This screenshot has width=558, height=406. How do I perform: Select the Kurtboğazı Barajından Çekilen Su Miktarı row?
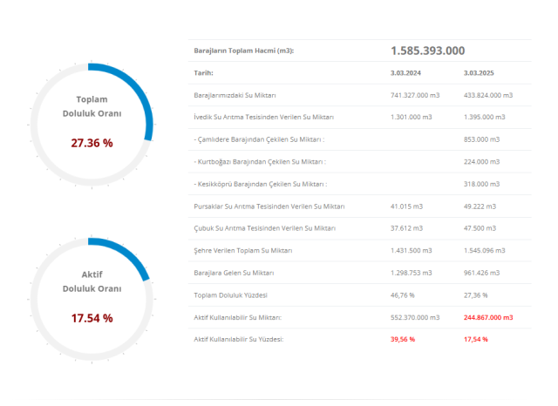pyautogui.click(x=259, y=161)
